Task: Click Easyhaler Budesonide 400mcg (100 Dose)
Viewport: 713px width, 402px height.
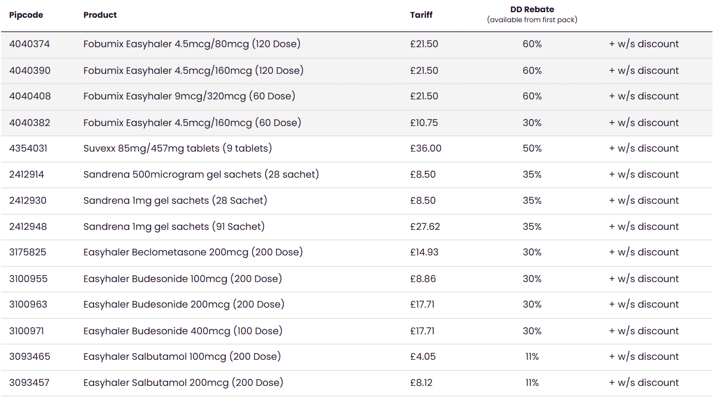Action: [183, 331]
